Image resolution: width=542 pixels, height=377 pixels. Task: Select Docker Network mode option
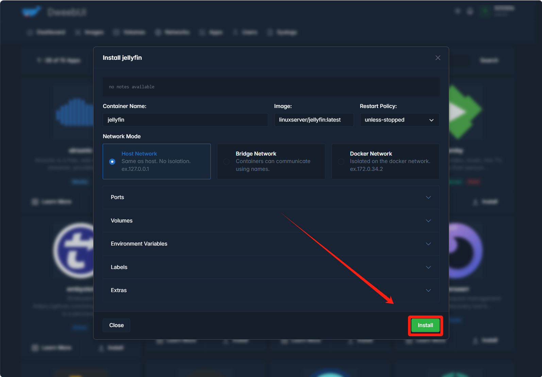click(341, 162)
